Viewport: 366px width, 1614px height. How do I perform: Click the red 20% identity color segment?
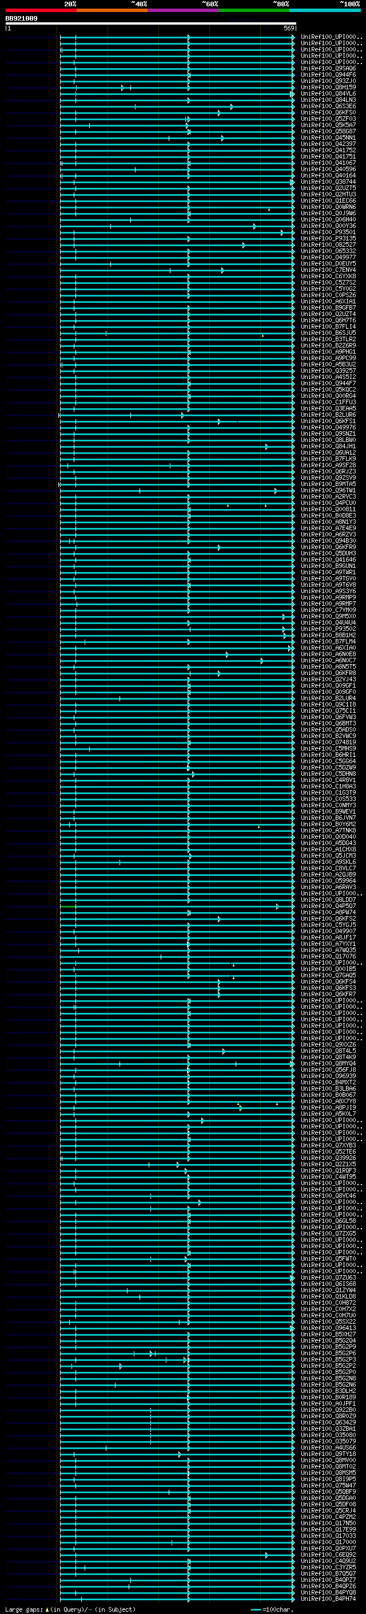click(x=41, y=10)
